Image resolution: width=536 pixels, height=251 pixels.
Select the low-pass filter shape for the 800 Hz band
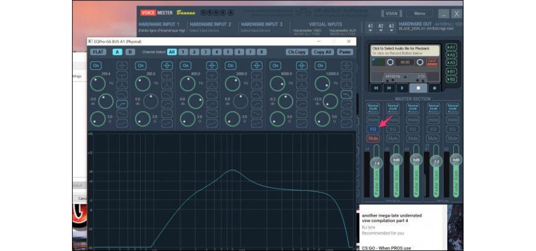212,94
